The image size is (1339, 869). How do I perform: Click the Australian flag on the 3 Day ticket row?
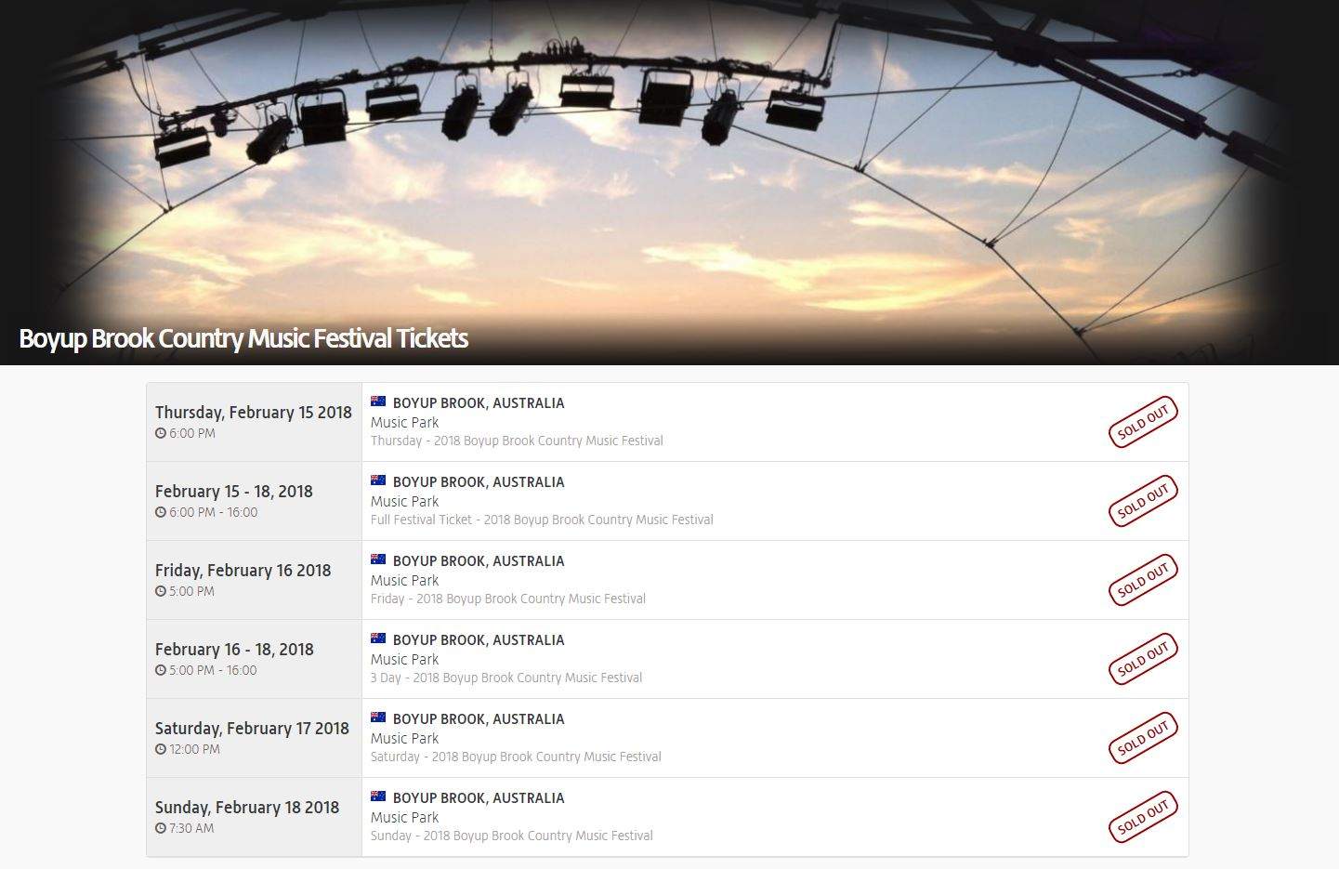coord(378,638)
